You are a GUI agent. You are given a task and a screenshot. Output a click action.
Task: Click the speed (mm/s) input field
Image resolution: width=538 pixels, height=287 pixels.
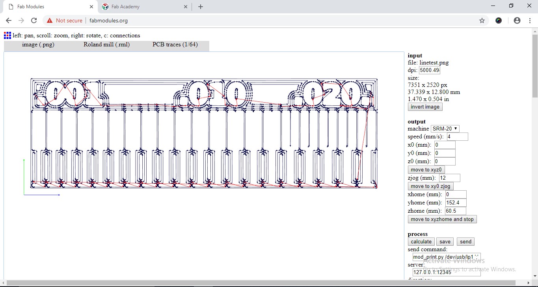(x=457, y=137)
